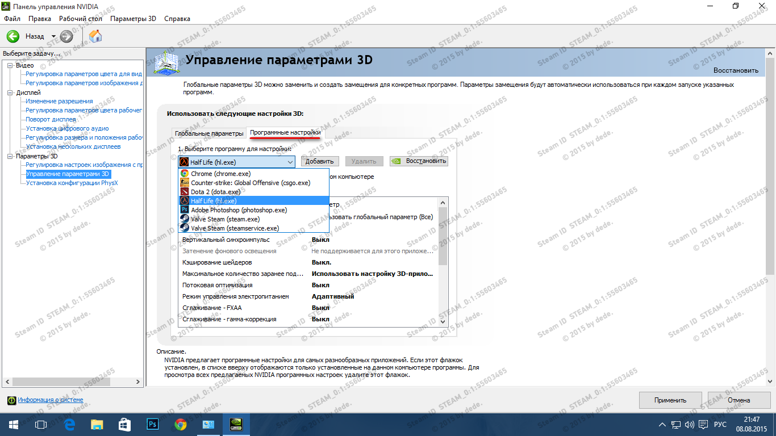Select Изменение разрешения tree item
Image resolution: width=776 pixels, height=436 pixels.
click(59, 101)
